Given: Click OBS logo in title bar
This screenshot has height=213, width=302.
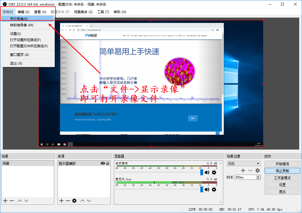Looking at the screenshot, I should pos(5,4).
